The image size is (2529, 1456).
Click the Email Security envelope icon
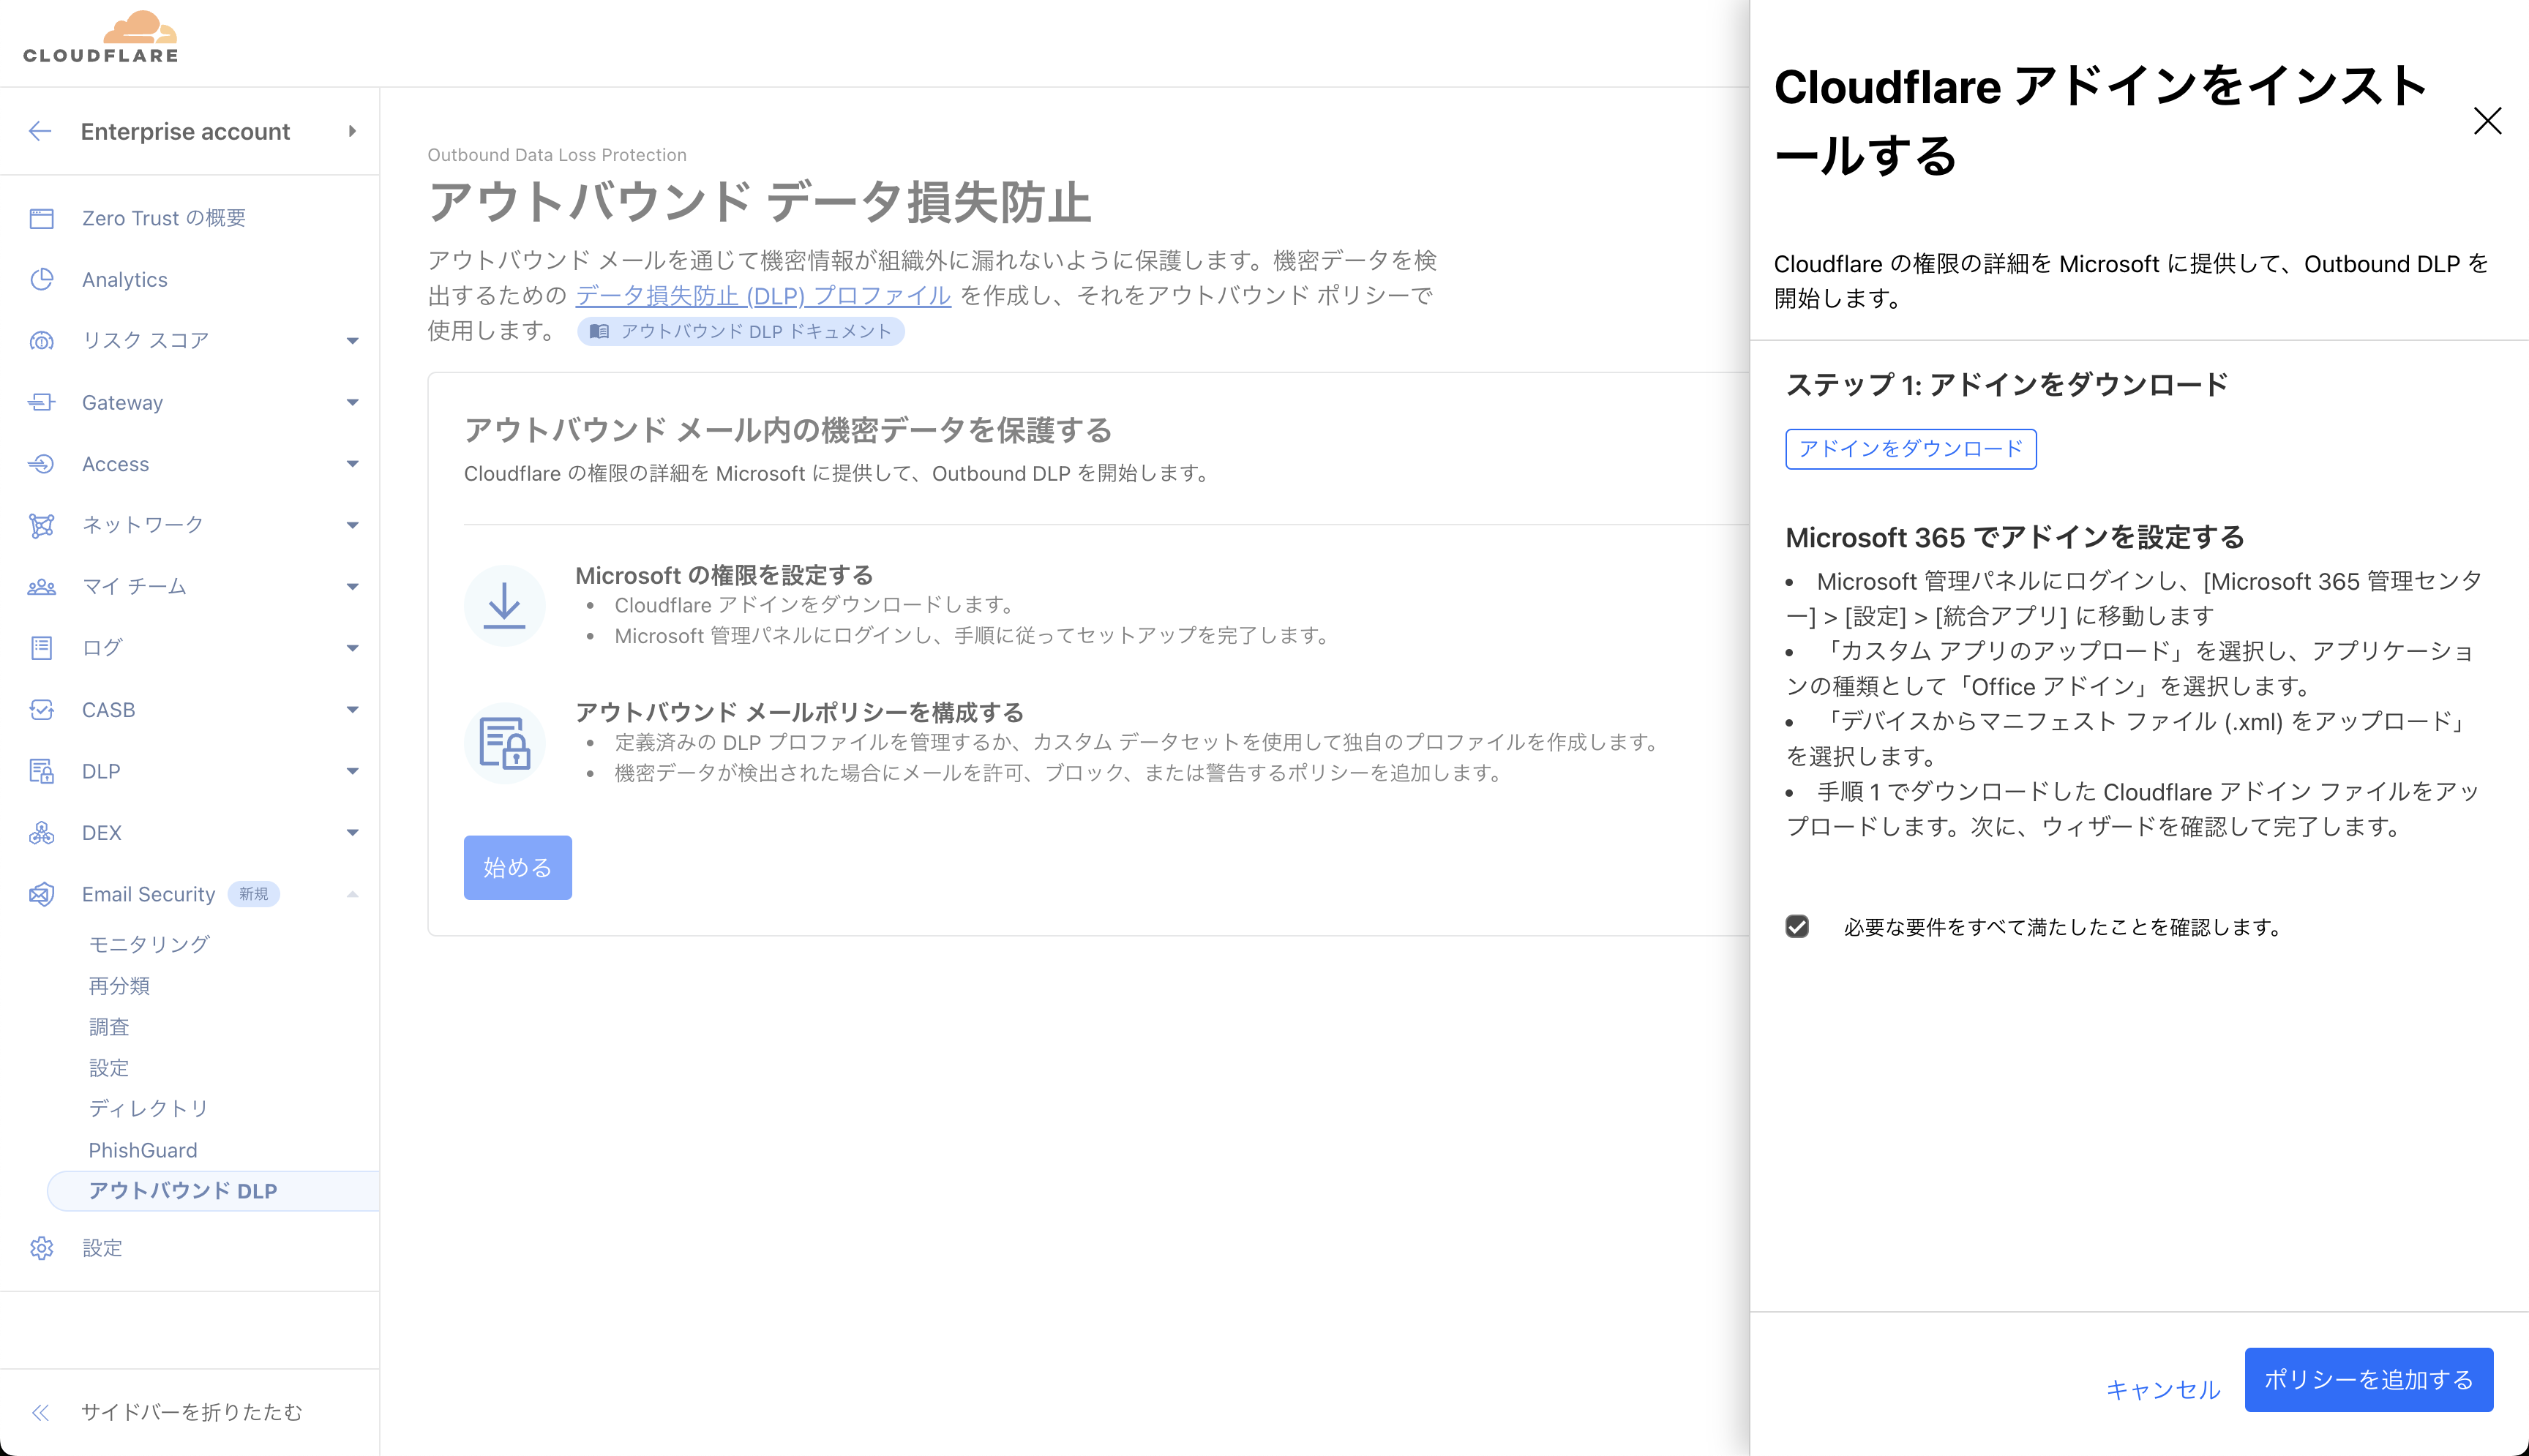coord(41,894)
